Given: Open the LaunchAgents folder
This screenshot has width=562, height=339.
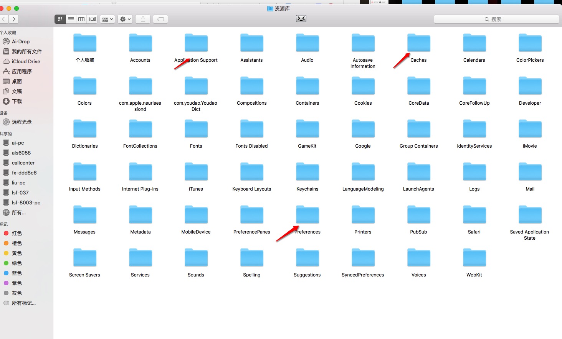Looking at the screenshot, I should pos(418,172).
